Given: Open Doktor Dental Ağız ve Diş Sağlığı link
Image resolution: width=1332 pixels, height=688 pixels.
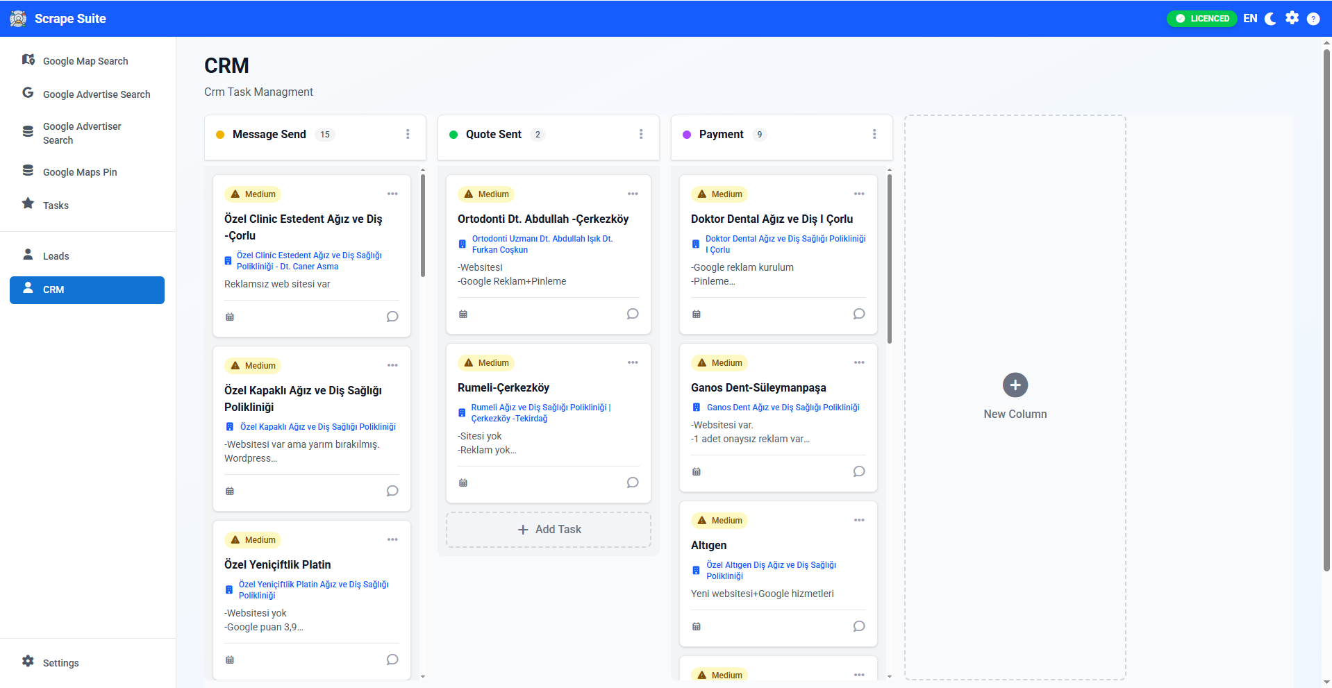Looking at the screenshot, I should (785, 244).
